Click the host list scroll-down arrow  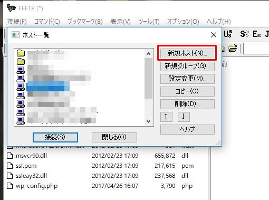pyautogui.click(x=149, y=121)
